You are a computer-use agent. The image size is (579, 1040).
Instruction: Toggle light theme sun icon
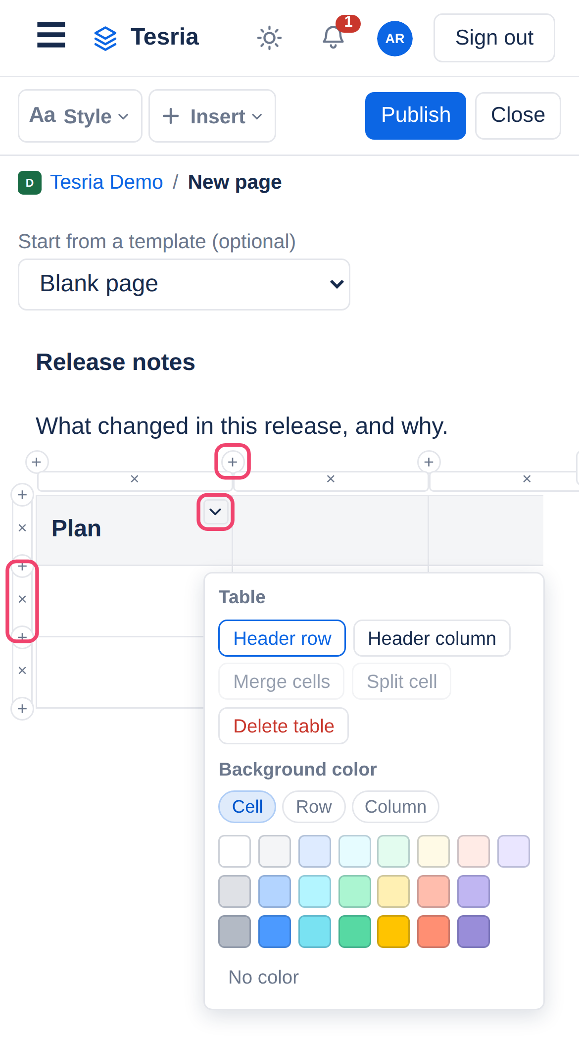[269, 38]
